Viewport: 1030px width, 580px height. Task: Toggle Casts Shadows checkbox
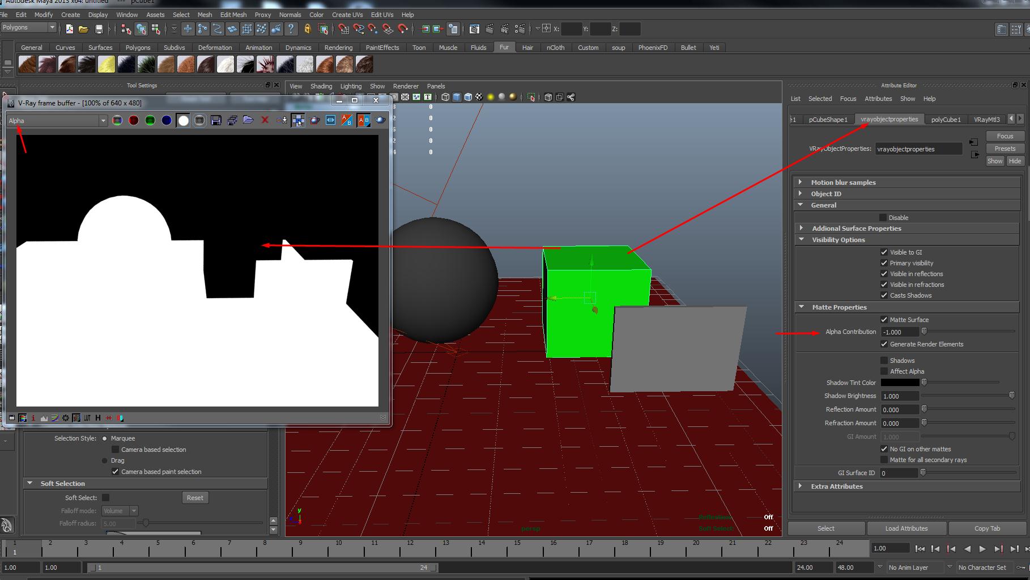884,295
